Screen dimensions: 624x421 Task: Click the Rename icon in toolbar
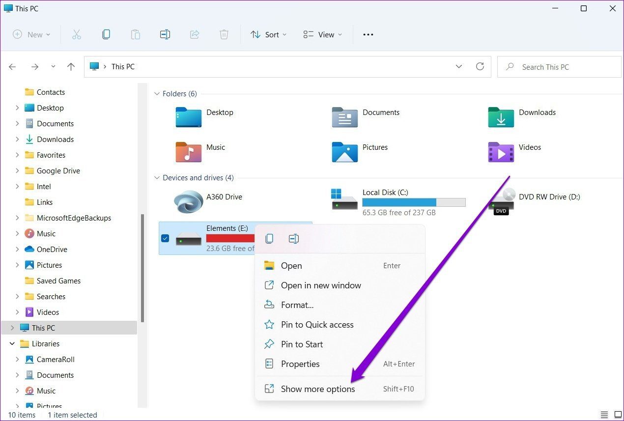(x=165, y=34)
